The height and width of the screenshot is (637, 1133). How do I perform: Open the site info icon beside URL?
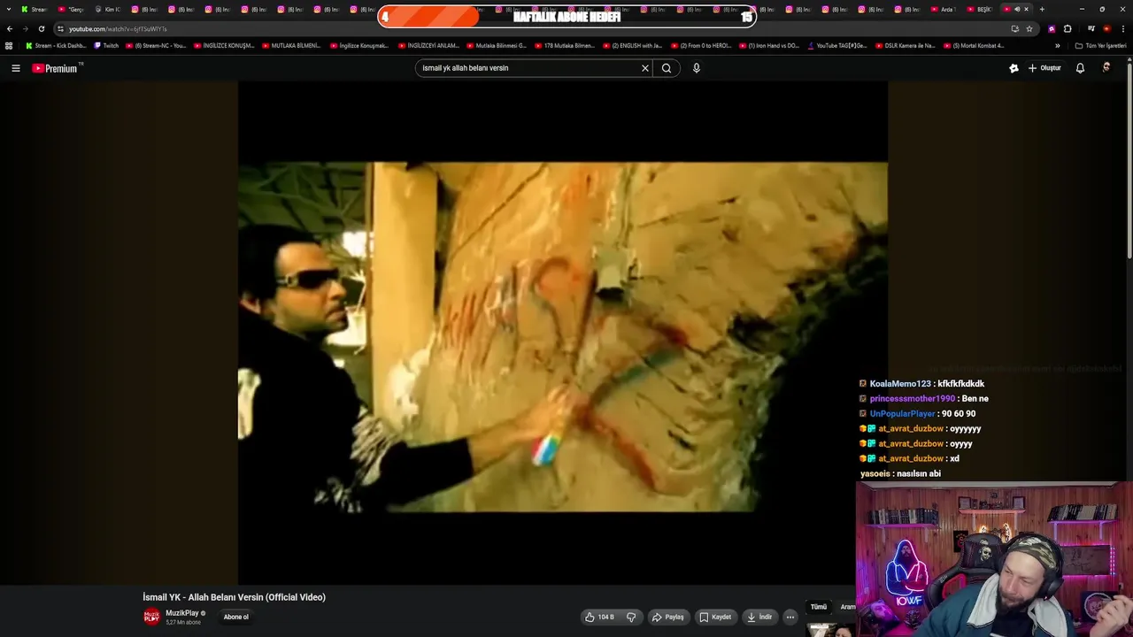60,28
